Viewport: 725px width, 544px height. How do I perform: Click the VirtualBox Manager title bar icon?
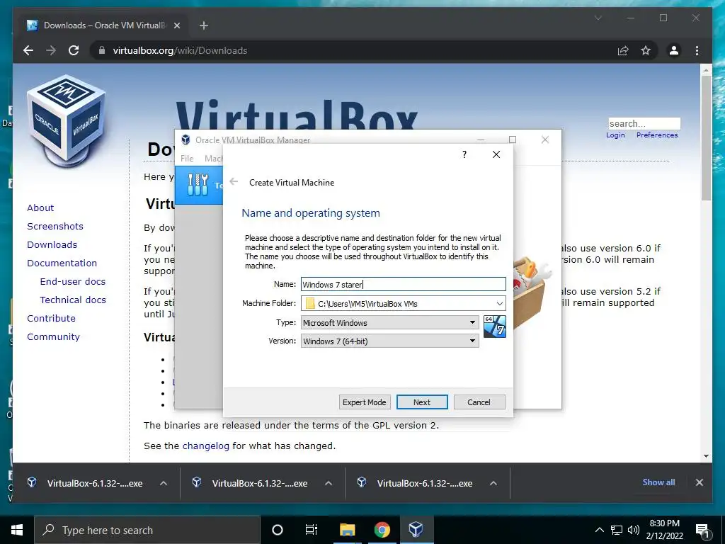[x=186, y=140]
